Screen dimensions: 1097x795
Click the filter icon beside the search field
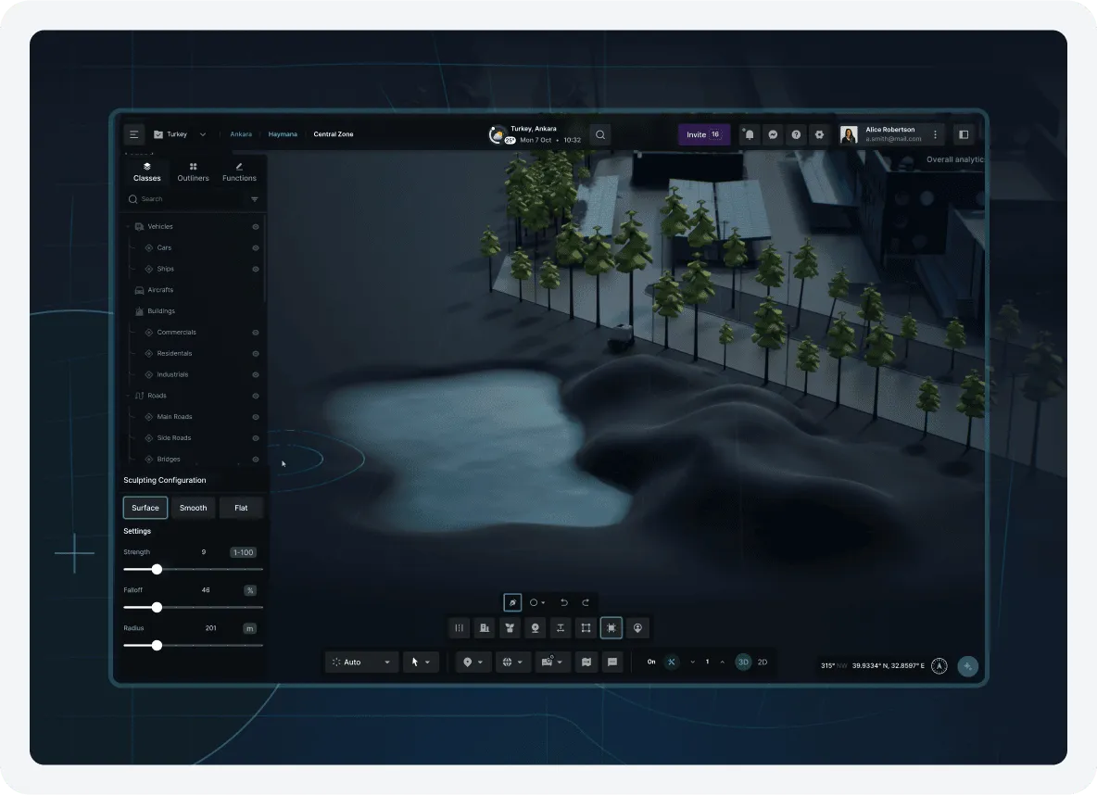(x=255, y=199)
